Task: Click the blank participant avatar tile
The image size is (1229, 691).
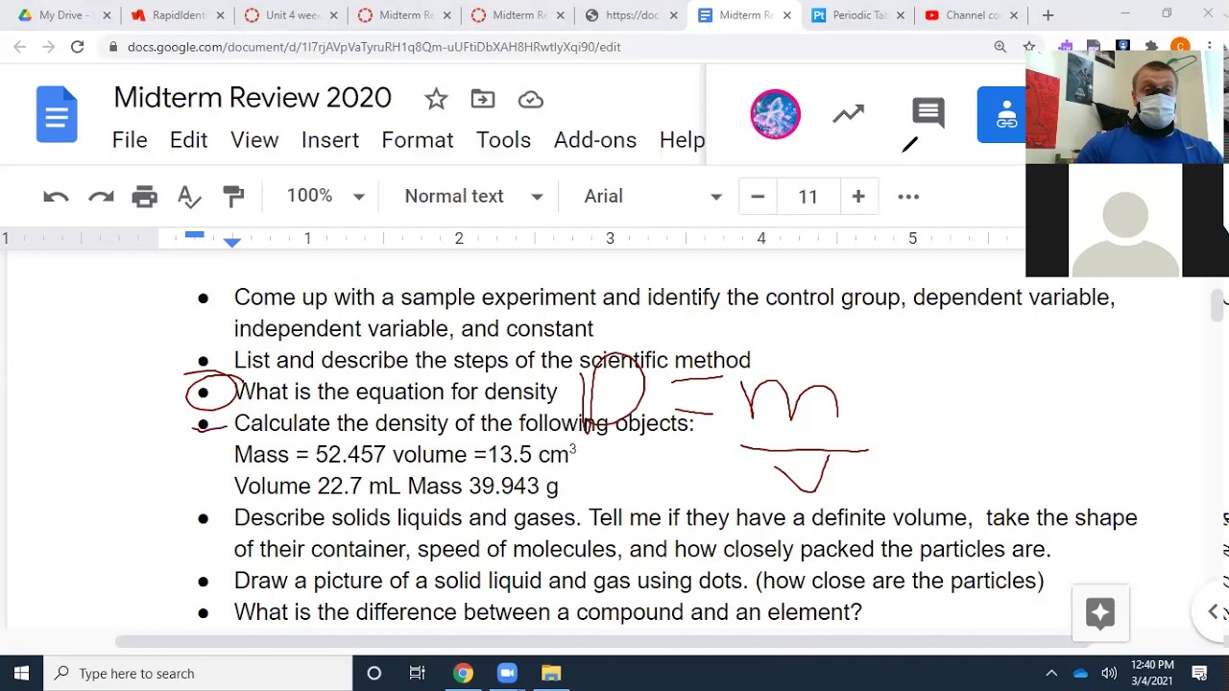Action: [x=1125, y=221]
